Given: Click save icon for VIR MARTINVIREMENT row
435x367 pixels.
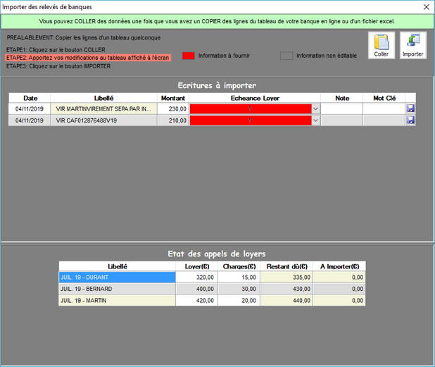Looking at the screenshot, I should pos(410,109).
